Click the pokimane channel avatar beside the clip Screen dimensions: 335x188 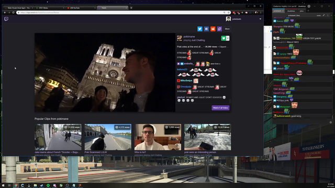[180, 38]
